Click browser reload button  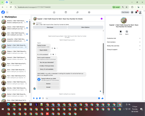point(11,7)
